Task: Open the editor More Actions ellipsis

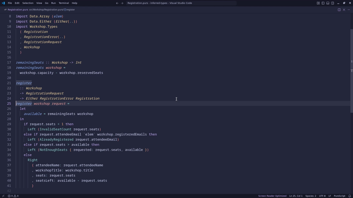Action: (349, 10)
